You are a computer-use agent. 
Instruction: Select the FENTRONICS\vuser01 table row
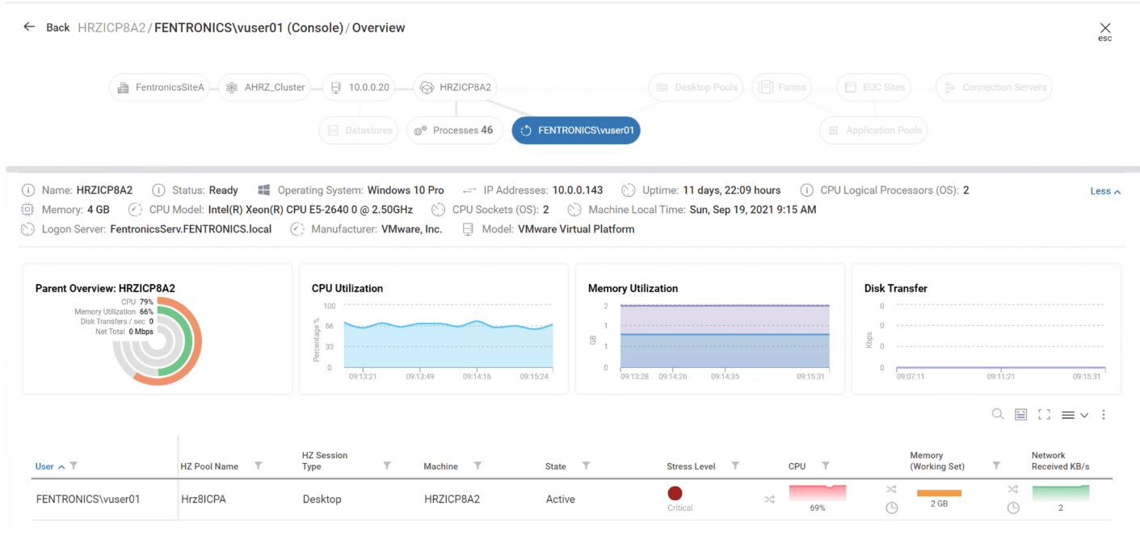point(571,499)
